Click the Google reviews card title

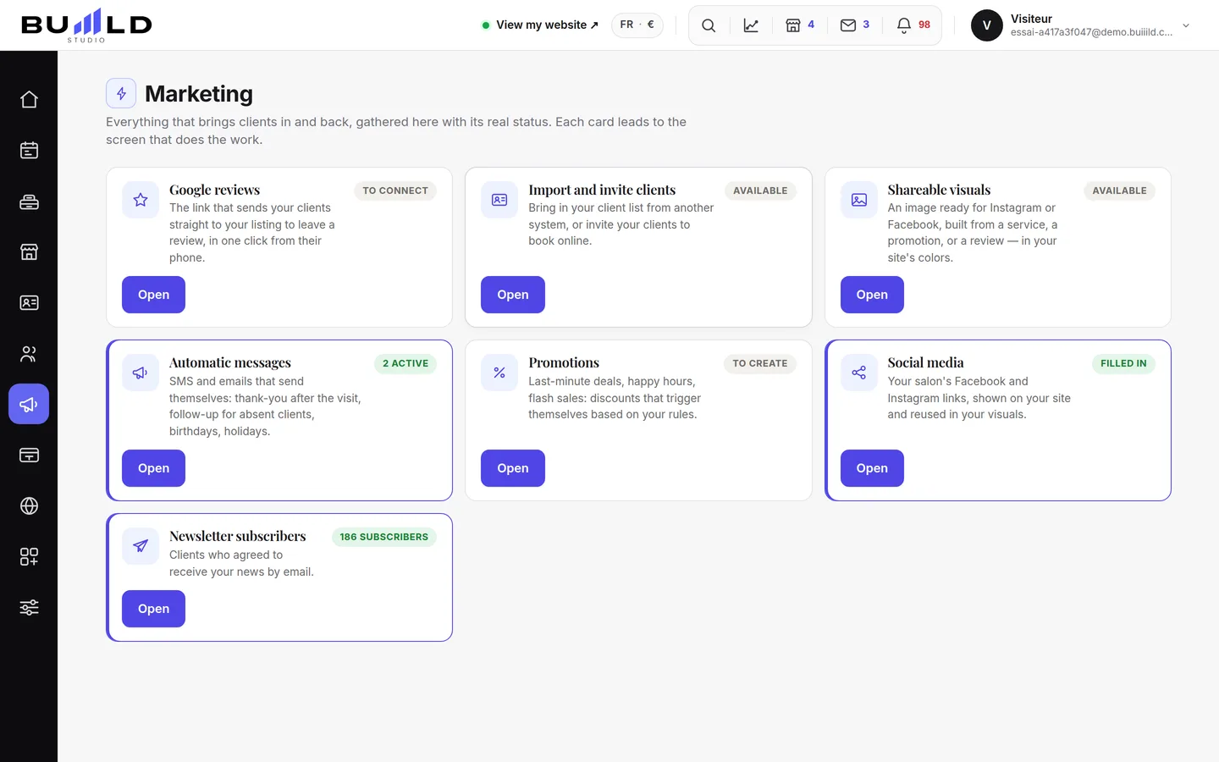(214, 190)
